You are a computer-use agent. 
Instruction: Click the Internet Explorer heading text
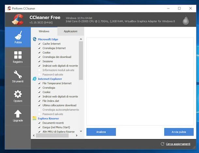(x=50, y=79)
